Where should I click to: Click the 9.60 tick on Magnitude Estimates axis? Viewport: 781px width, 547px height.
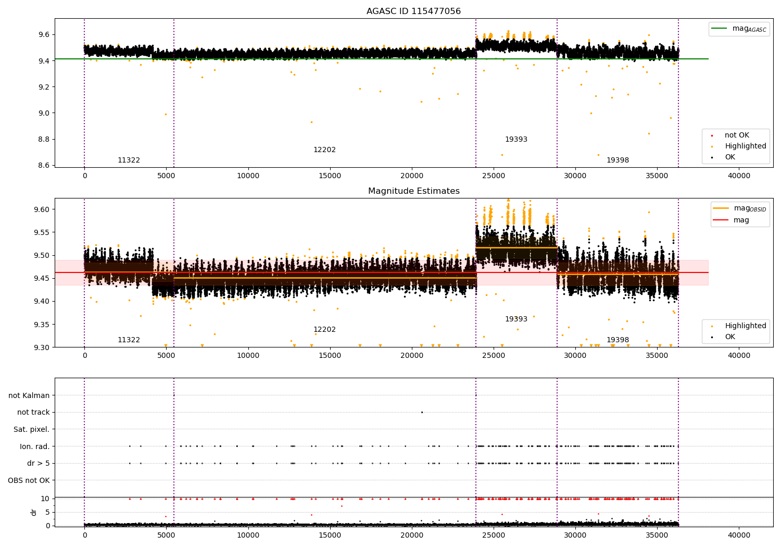42,209
